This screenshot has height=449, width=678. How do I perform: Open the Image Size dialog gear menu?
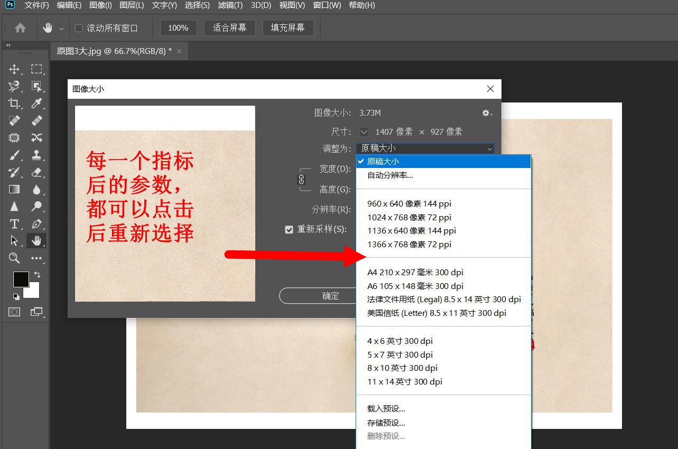click(x=486, y=113)
